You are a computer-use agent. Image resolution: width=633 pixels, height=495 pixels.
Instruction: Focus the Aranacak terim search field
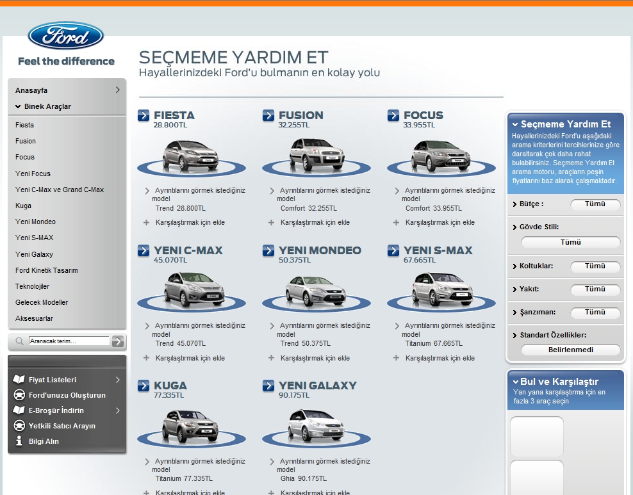coord(69,341)
